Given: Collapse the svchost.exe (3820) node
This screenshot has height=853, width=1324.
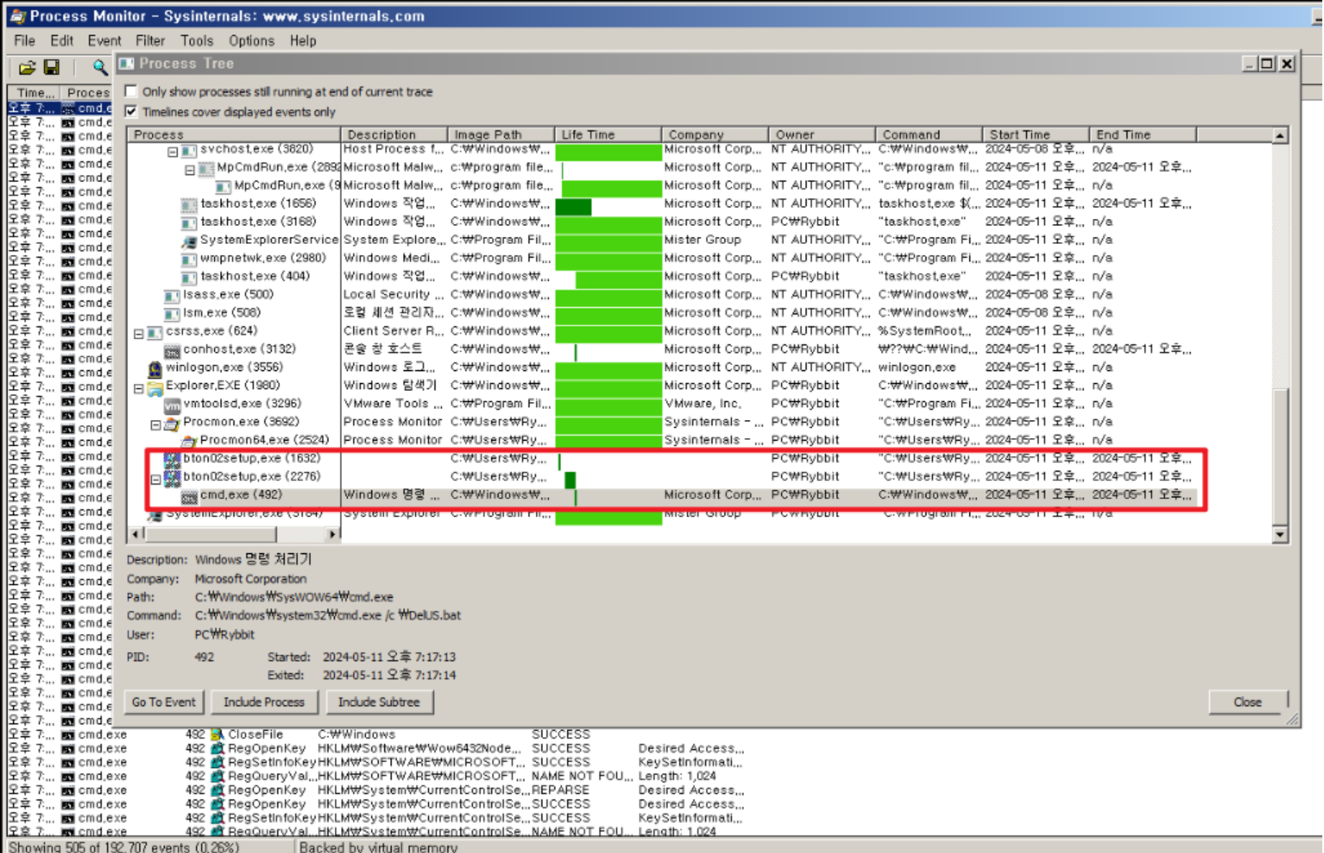Looking at the screenshot, I should tap(173, 152).
